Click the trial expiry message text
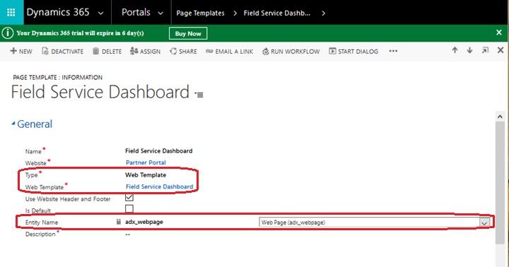The width and height of the screenshot is (509, 267). 80,33
